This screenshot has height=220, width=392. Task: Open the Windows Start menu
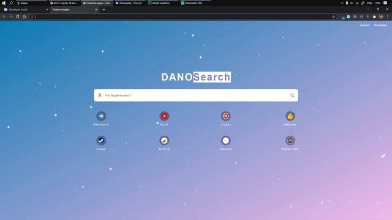pyautogui.click(x=4, y=3)
